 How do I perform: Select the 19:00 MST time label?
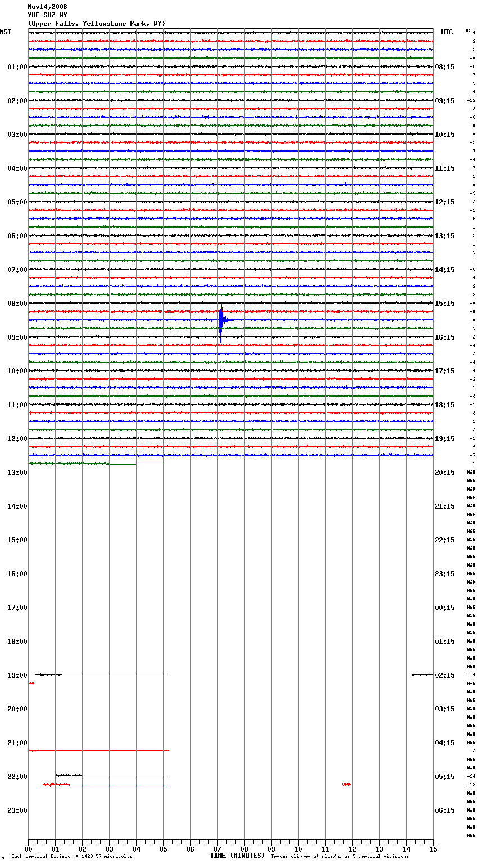tap(17, 675)
